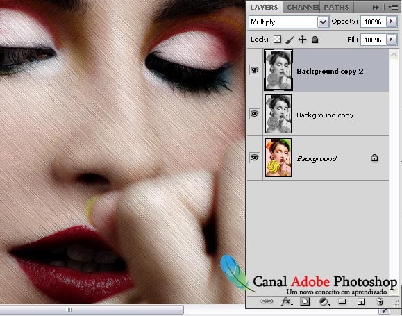Switch to the Paths tab
This screenshot has height=316, width=402.
(336, 8)
